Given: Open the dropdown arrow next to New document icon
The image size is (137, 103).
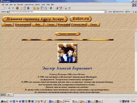Looking at the screenshot, I should (6, 8).
